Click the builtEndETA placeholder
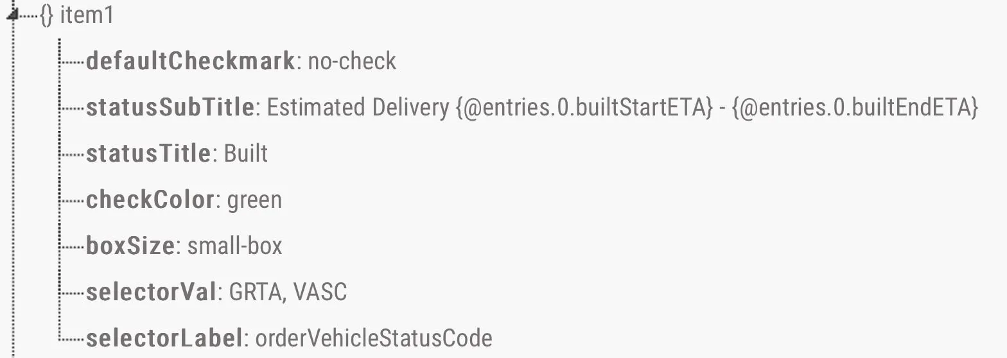 point(855,107)
